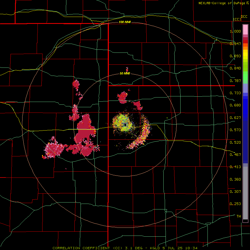Click the 50 NMI range ring label

tap(125, 74)
